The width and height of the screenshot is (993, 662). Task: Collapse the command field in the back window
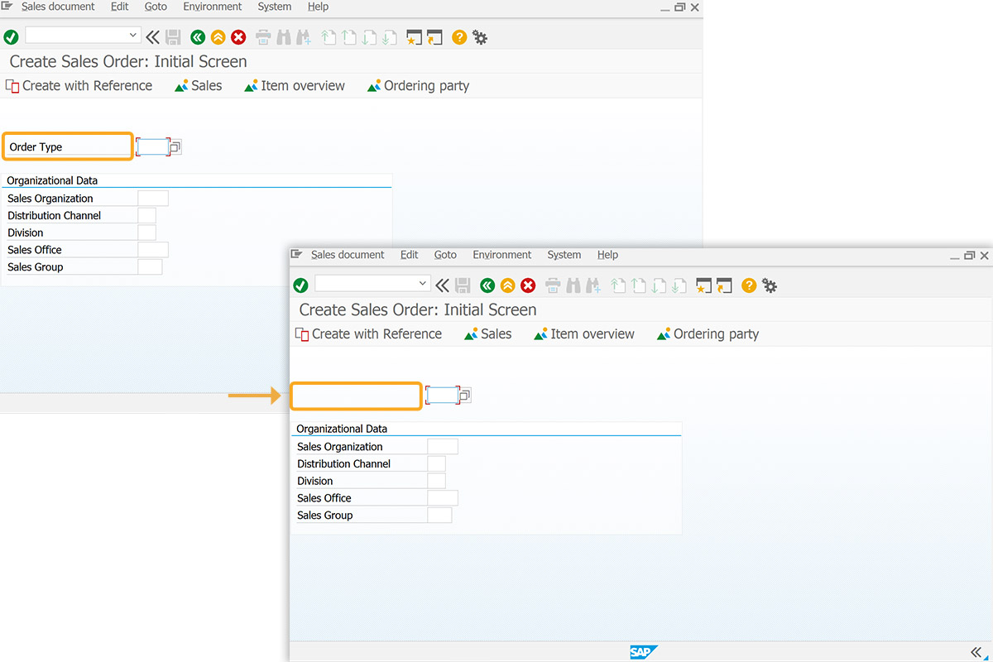click(x=152, y=36)
